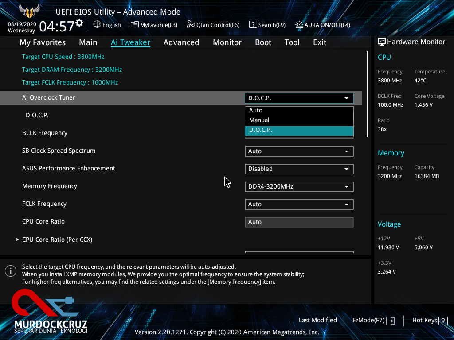Go to the Exit tab
The height and width of the screenshot is (340, 454).
pyautogui.click(x=320, y=42)
